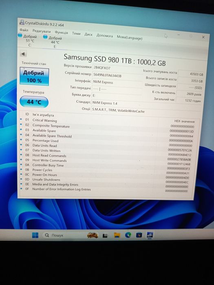Minimize the CrystalDiskInfo window

pos(179,35)
